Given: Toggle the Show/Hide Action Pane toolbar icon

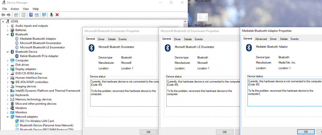Looking at the screenshot, I should (x=37, y=15).
